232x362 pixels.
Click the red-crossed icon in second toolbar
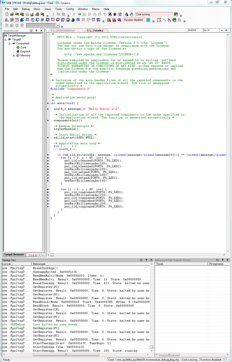(x=42, y=20)
